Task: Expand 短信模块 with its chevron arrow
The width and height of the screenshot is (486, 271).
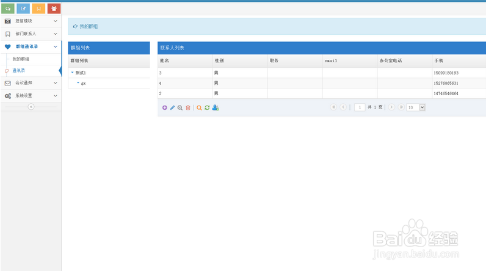Action: 56,21
